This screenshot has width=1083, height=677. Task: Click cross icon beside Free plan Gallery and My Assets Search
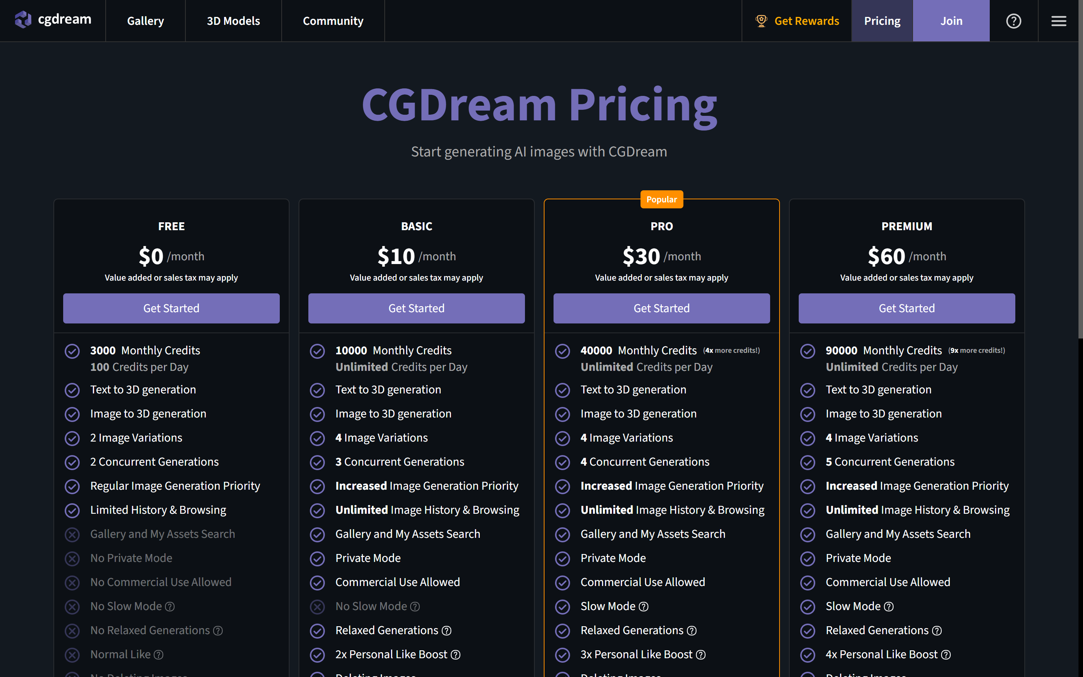pyautogui.click(x=72, y=534)
